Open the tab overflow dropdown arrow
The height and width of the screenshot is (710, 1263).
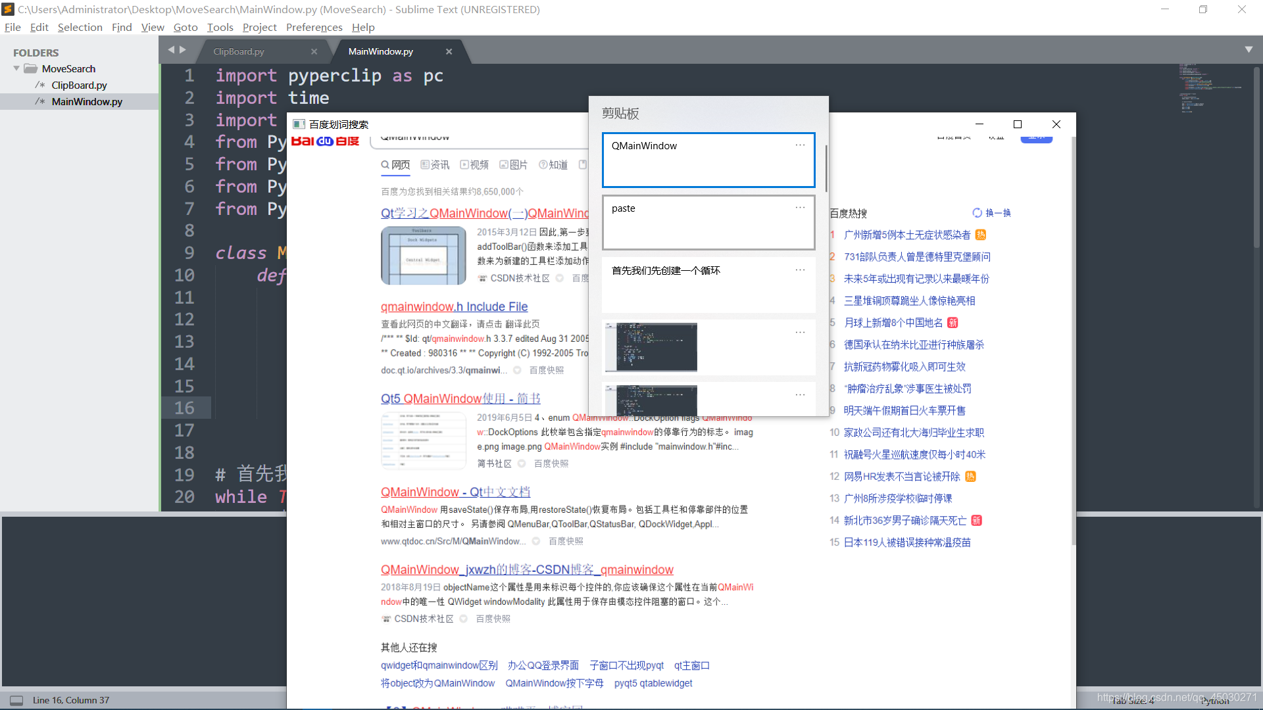point(1248,49)
